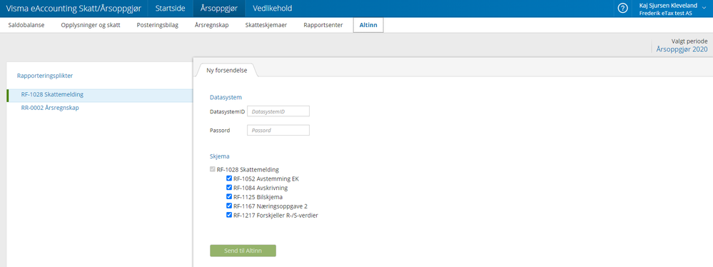Go to the Startside menu
This screenshot has width=713, height=267.
click(x=170, y=8)
